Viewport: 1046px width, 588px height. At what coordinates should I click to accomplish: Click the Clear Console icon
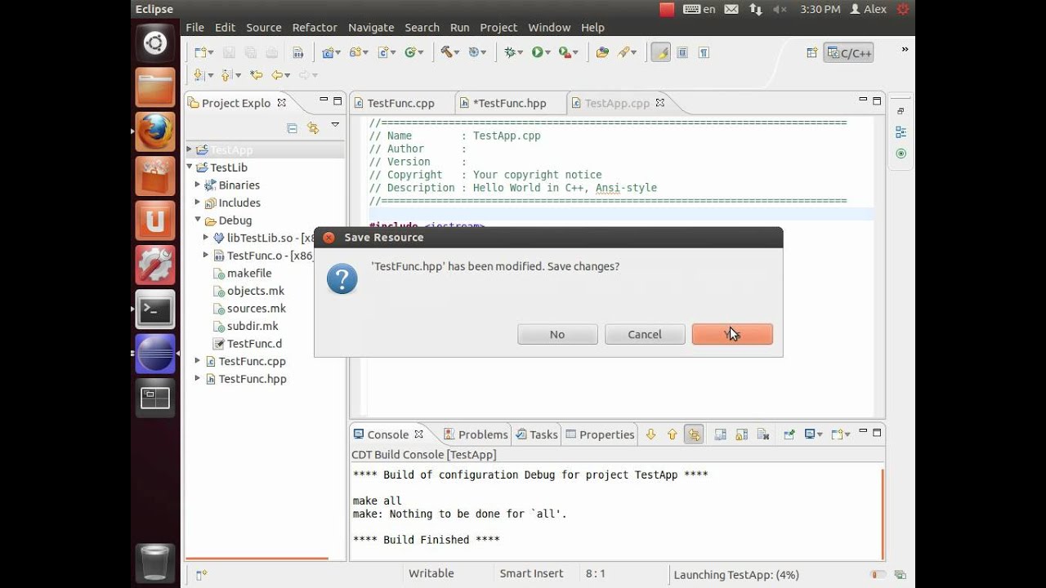762,434
